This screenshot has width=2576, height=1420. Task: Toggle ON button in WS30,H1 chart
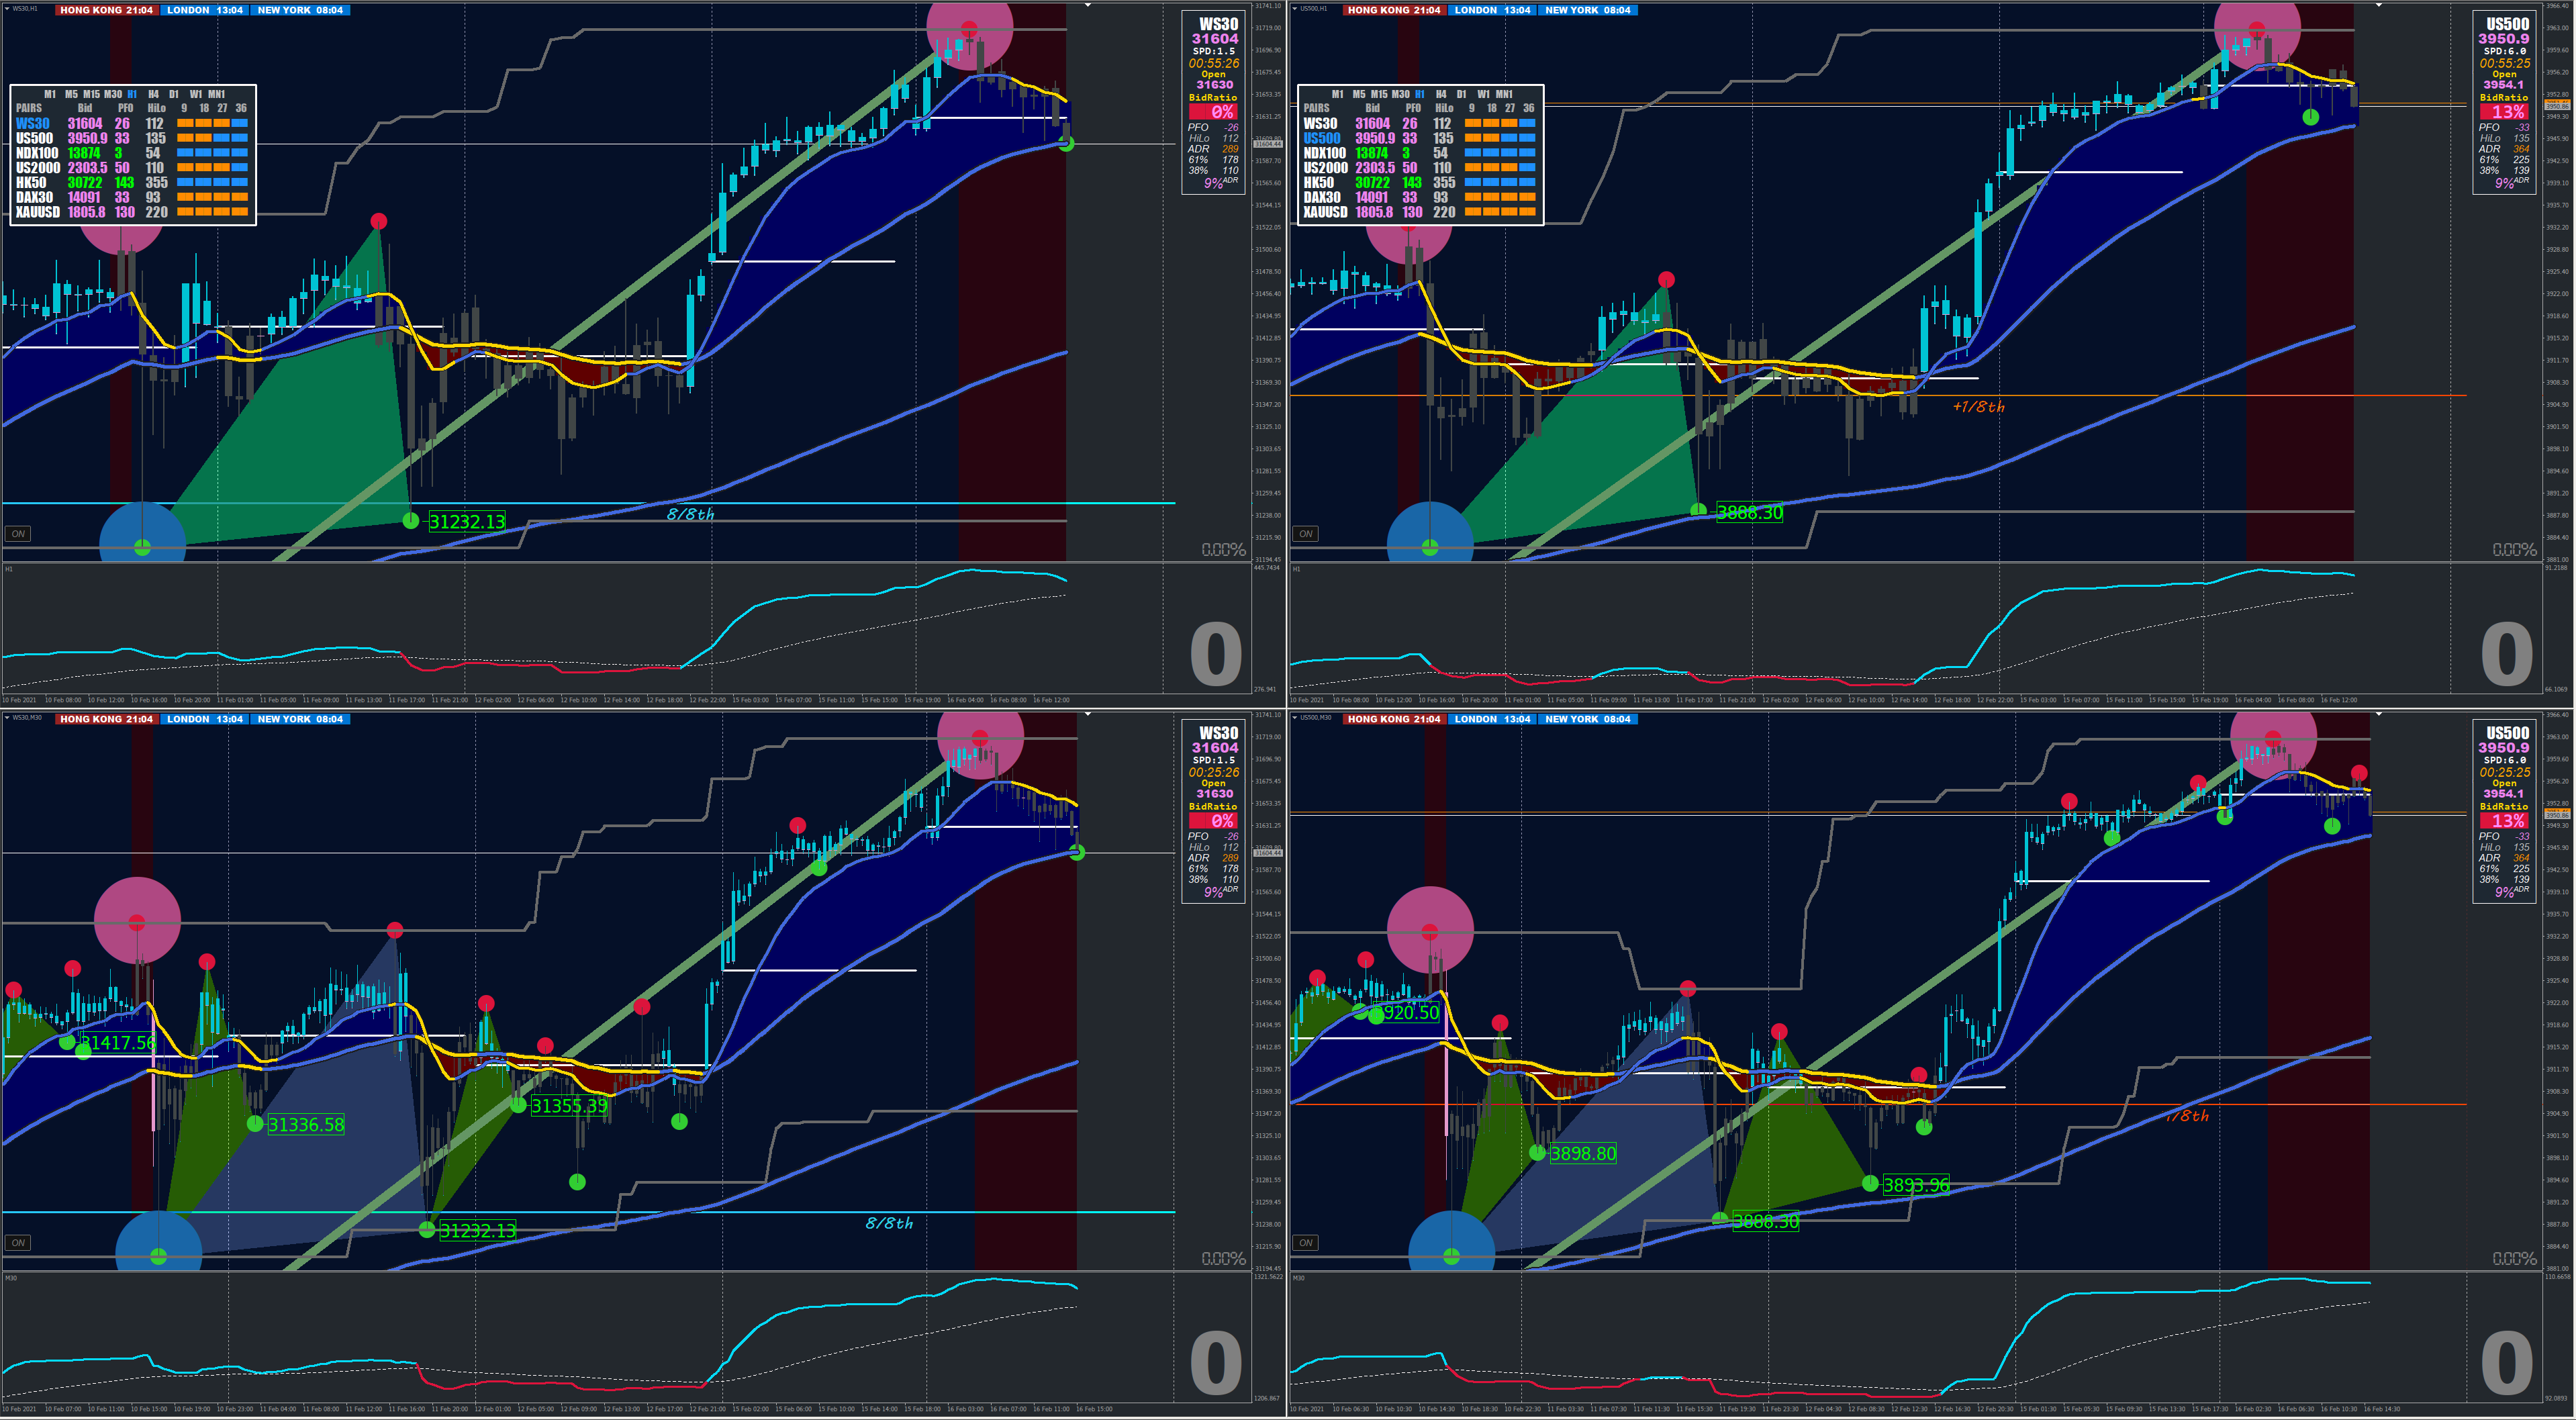[18, 534]
